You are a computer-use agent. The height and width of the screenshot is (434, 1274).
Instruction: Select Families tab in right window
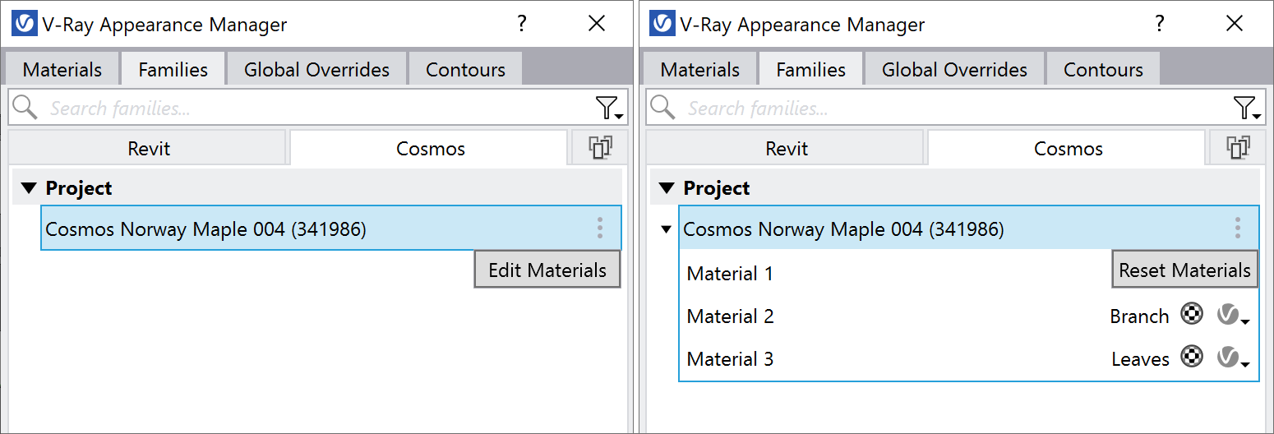(x=810, y=69)
